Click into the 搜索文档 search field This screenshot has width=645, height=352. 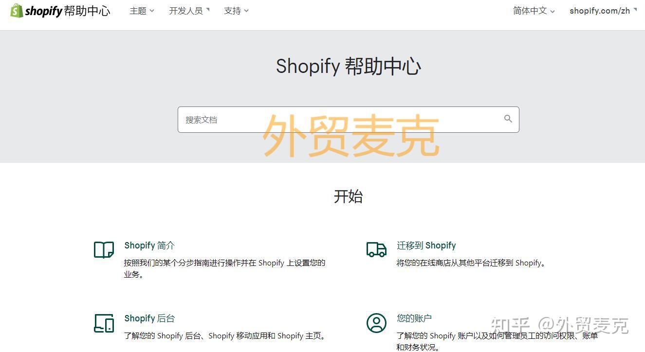coord(348,120)
